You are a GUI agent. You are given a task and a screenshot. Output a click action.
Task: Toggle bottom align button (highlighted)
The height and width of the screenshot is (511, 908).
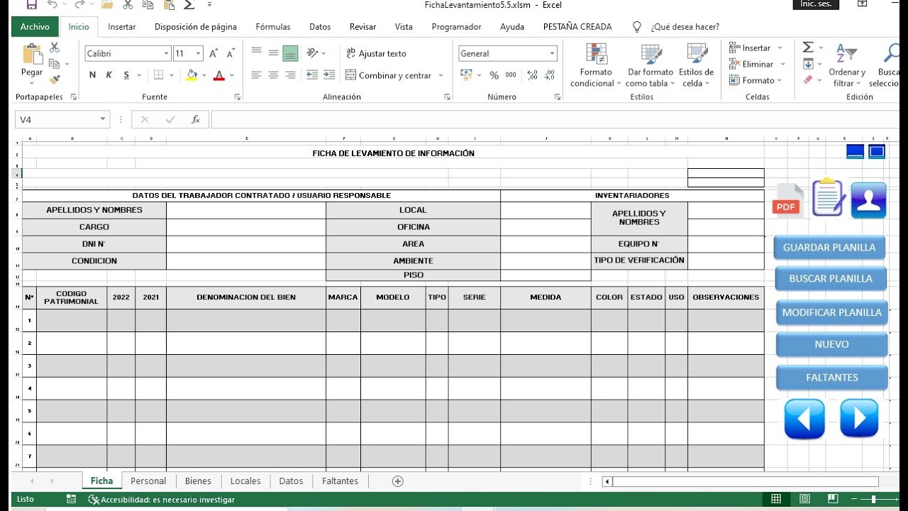click(290, 53)
